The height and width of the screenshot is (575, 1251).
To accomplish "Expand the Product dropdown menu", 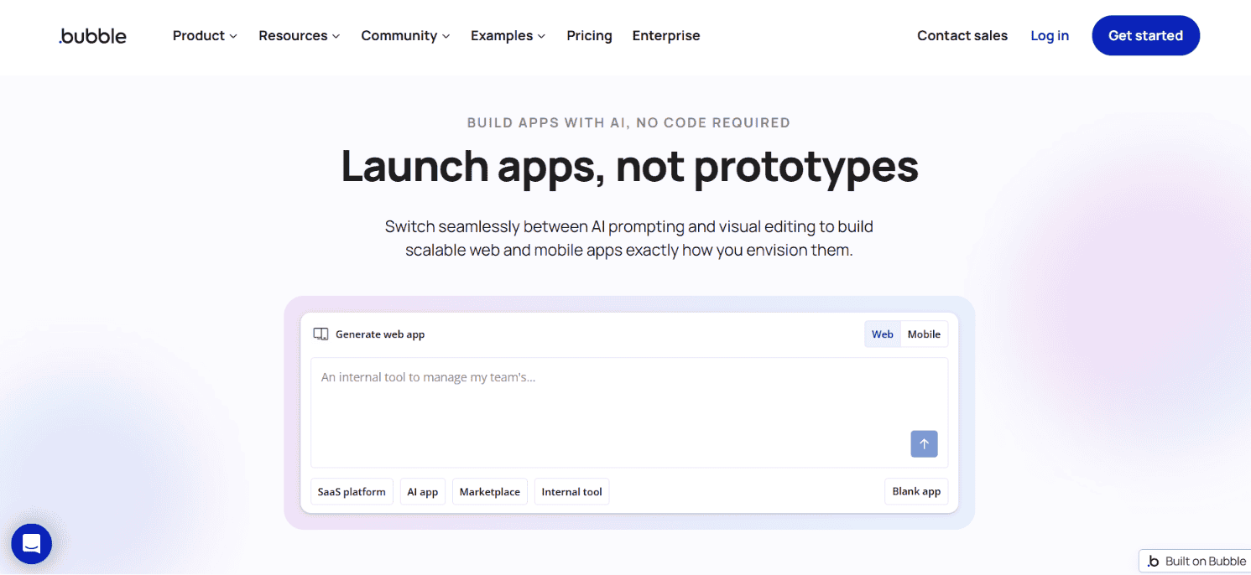I will 205,36.
